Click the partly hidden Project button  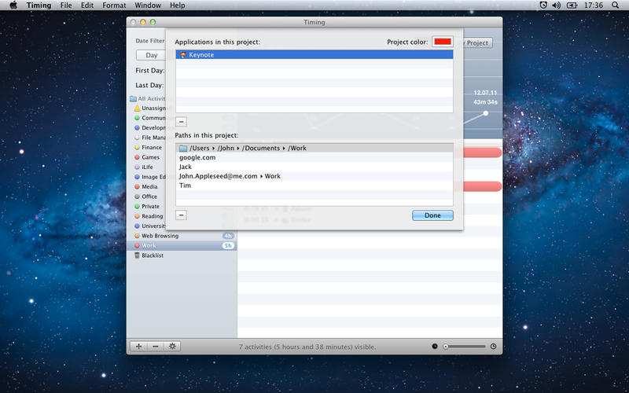coord(478,43)
